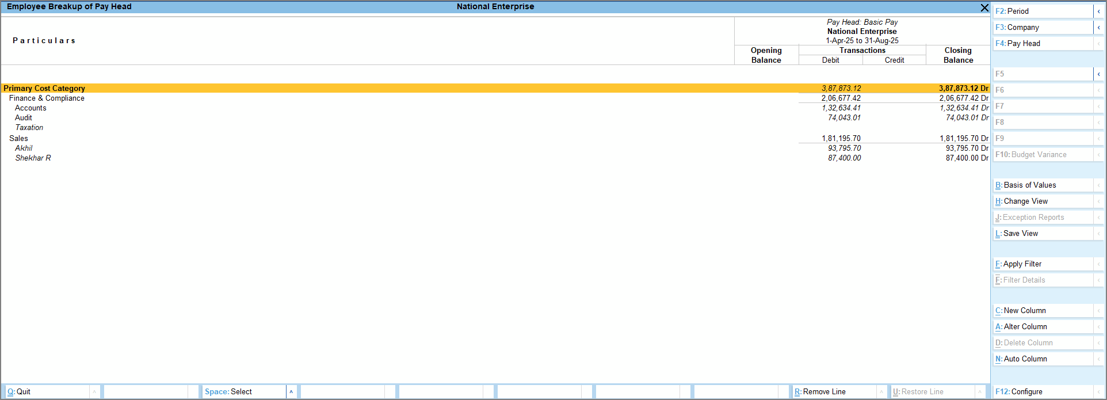This screenshot has width=1107, height=400.
Task: Click the chevron next to F5
Action: [1098, 74]
